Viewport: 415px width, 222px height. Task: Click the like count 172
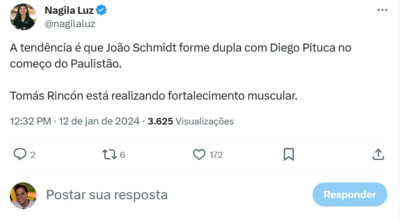pyautogui.click(x=216, y=155)
